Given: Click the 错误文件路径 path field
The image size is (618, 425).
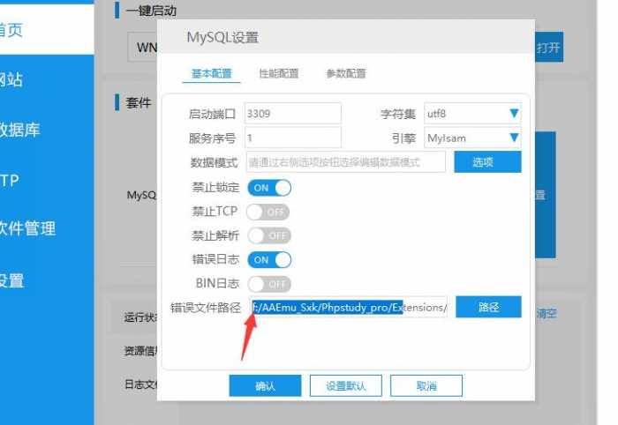Looking at the screenshot, I should pos(349,308).
